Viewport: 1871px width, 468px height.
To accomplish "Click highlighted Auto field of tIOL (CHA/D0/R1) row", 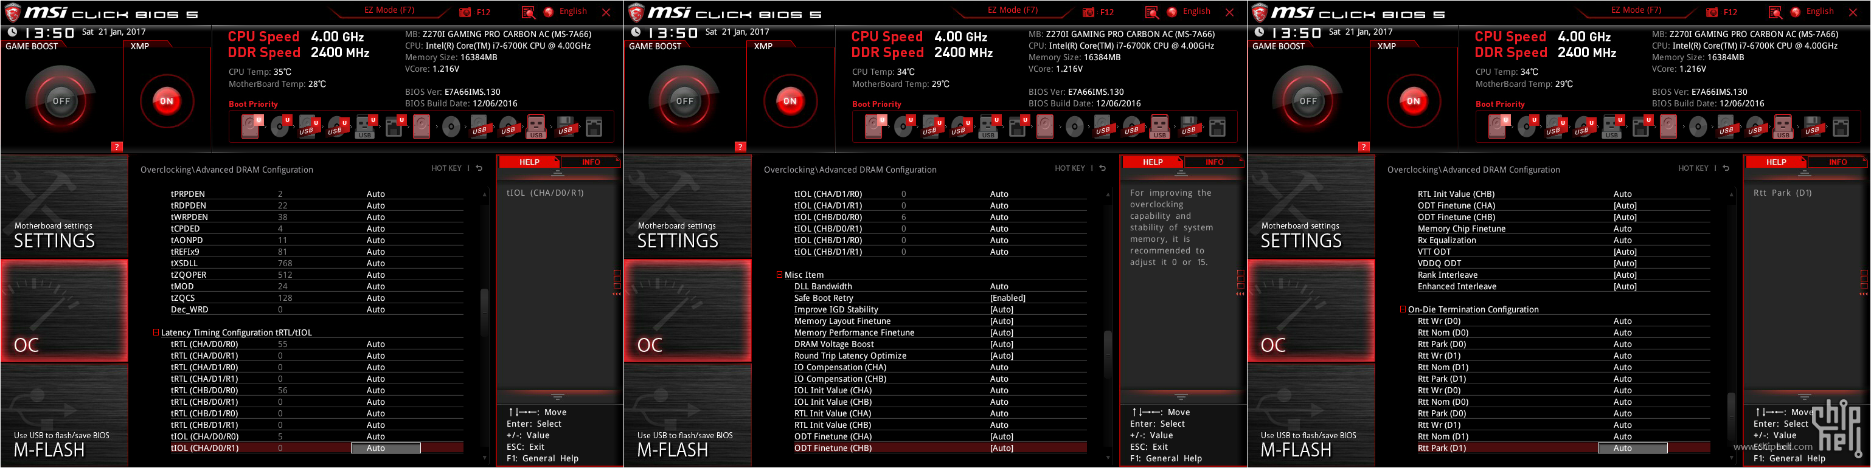I will click(x=386, y=449).
